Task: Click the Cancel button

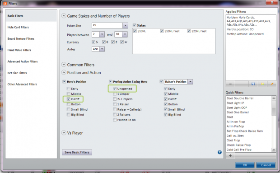Action: tap(266, 165)
